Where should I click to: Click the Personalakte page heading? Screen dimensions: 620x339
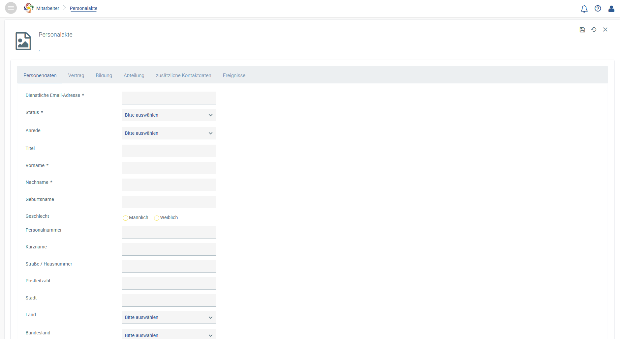coord(55,35)
